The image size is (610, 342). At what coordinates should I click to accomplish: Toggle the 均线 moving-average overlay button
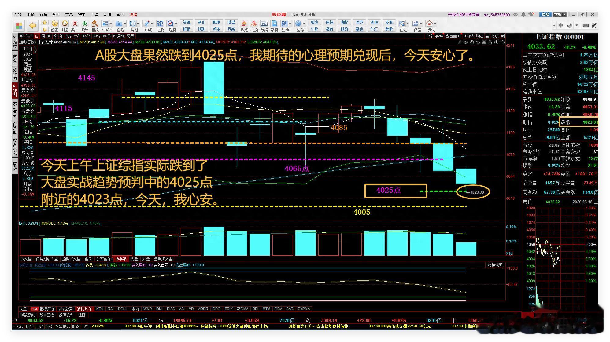click(x=479, y=36)
